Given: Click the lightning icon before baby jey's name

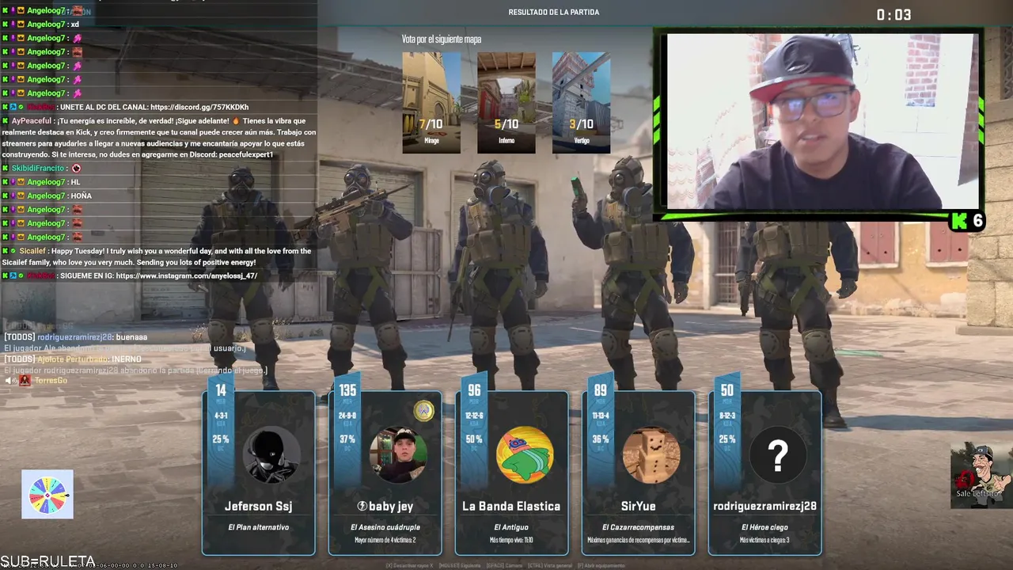Looking at the screenshot, I should [x=362, y=506].
